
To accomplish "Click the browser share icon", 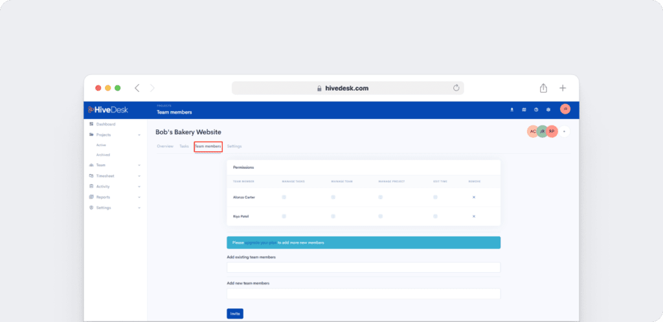I will tap(543, 88).
